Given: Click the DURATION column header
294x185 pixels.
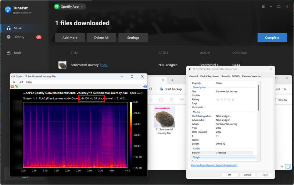Looking at the screenshot, I should click(240, 53).
